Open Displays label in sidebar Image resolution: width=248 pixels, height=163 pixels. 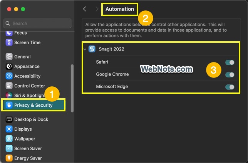pos(23,129)
